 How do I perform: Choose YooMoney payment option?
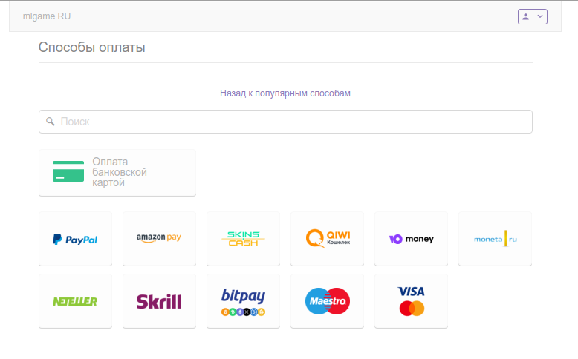pyautogui.click(x=411, y=239)
